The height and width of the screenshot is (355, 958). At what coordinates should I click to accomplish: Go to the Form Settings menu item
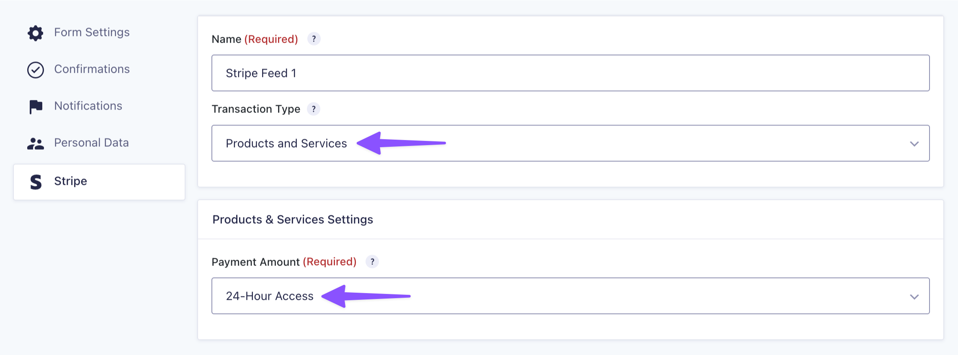[x=92, y=32]
